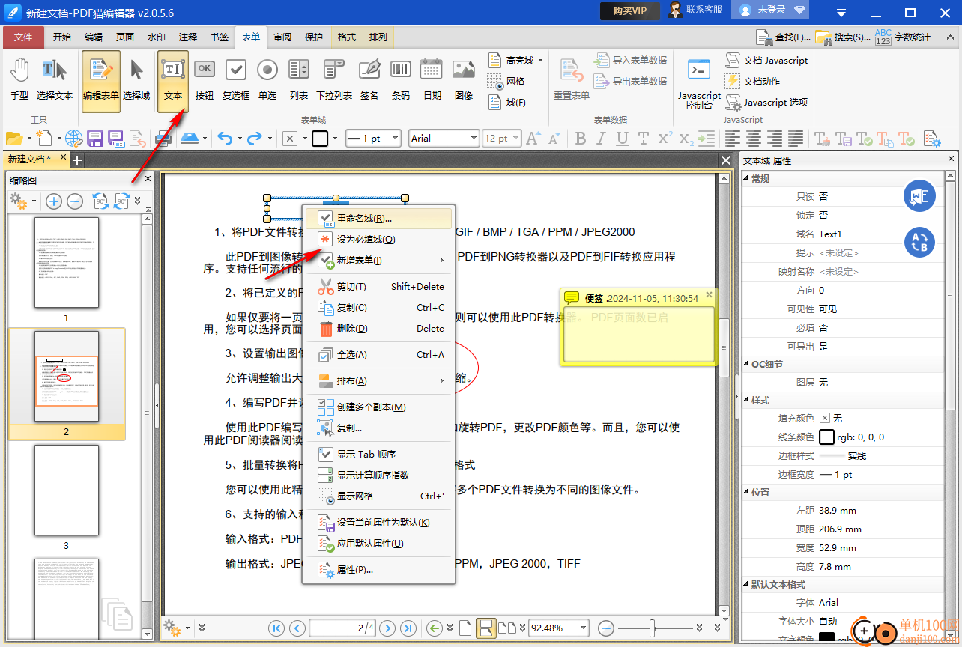Click the 联系客服 link
The width and height of the screenshot is (962, 647).
[x=696, y=10]
